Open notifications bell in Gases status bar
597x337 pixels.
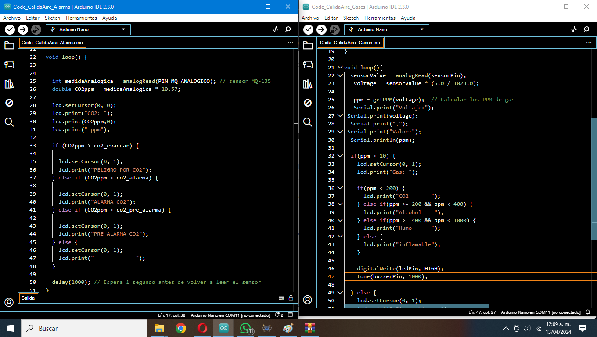click(x=588, y=312)
